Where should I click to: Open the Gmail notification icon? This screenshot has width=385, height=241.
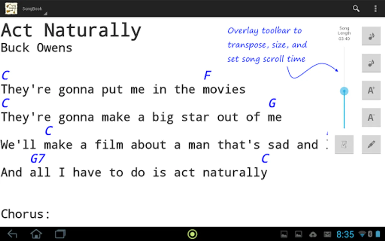click(327, 235)
